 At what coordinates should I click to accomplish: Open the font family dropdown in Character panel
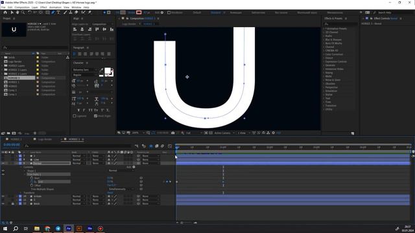pos(85,70)
